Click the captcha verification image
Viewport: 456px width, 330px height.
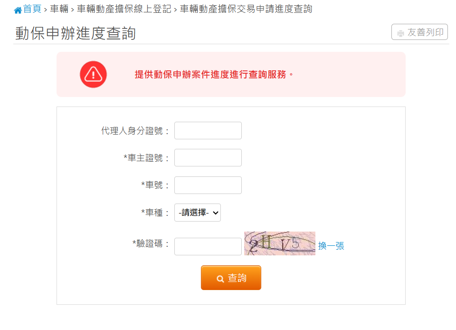[280, 243]
